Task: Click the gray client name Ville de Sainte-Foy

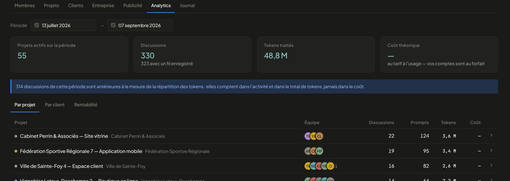Action: pyautogui.click(x=126, y=166)
